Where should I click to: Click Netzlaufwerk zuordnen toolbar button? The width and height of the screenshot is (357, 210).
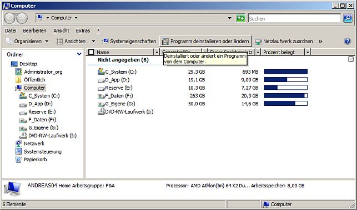[284, 42]
